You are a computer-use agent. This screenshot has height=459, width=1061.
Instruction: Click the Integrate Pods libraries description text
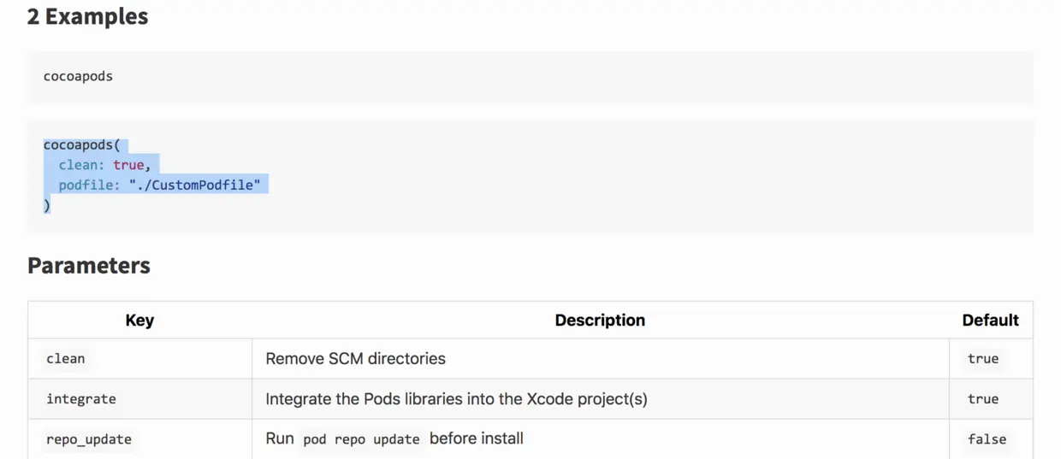pos(456,399)
